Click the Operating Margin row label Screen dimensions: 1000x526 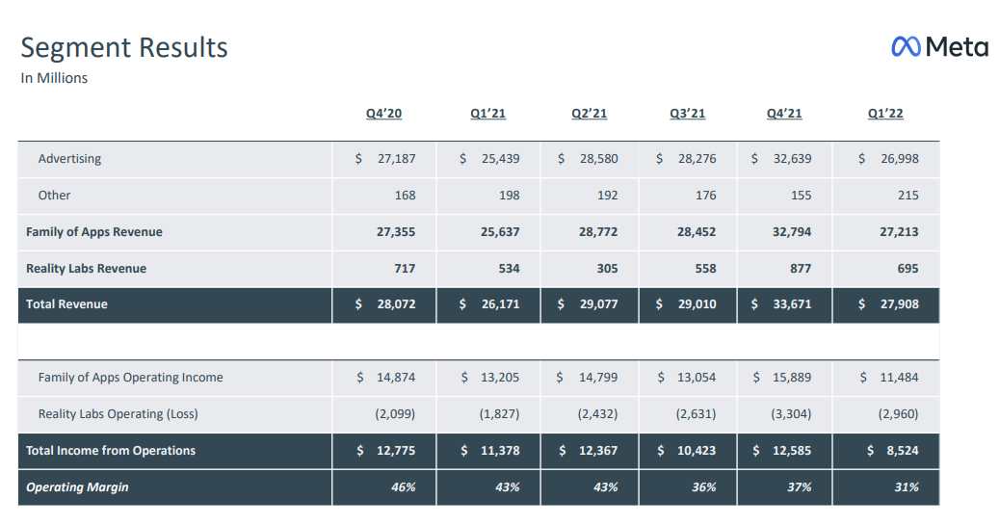(77, 487)
